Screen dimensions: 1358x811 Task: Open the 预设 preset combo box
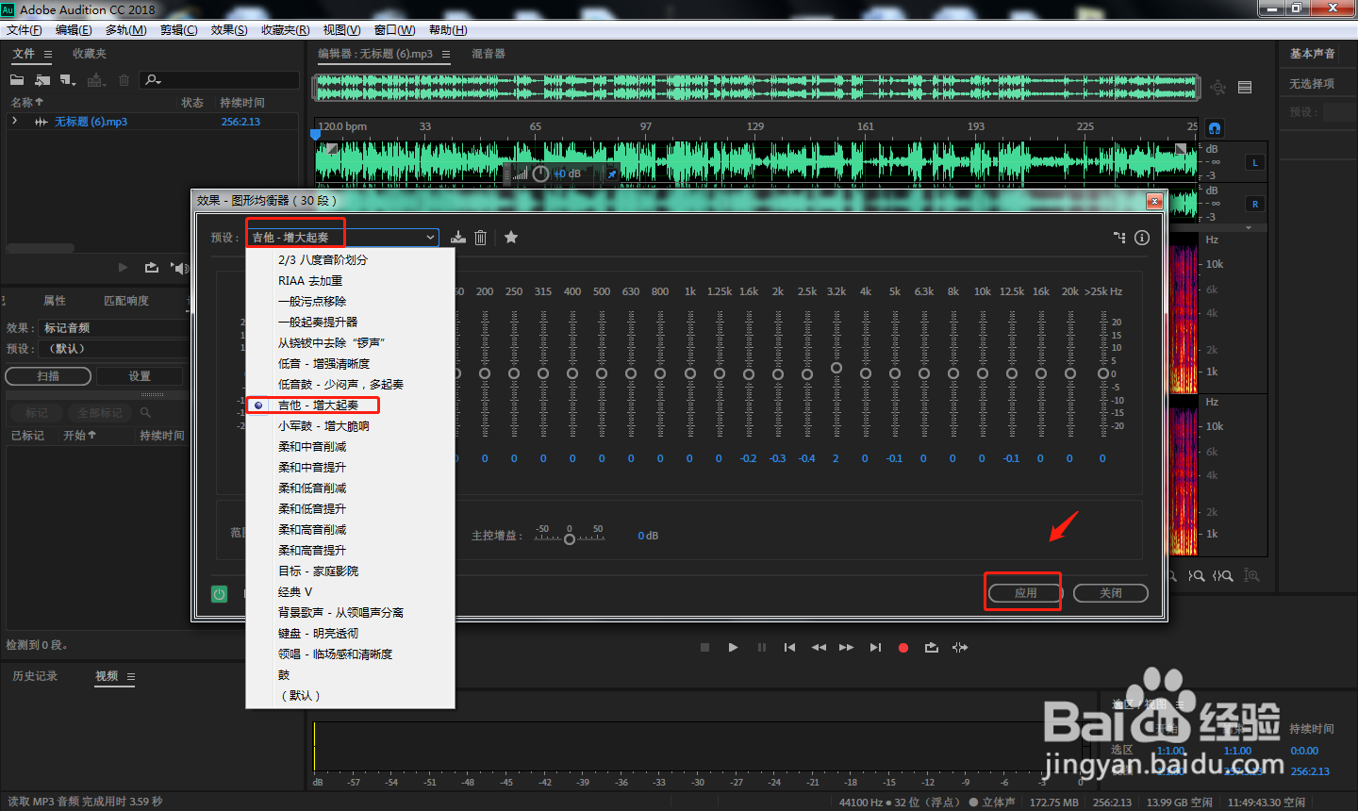pyautogui.click(x=343, y=238)
